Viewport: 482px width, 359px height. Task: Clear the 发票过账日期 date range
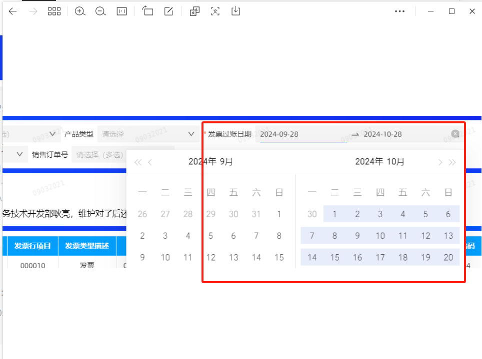tap(455, 134)
